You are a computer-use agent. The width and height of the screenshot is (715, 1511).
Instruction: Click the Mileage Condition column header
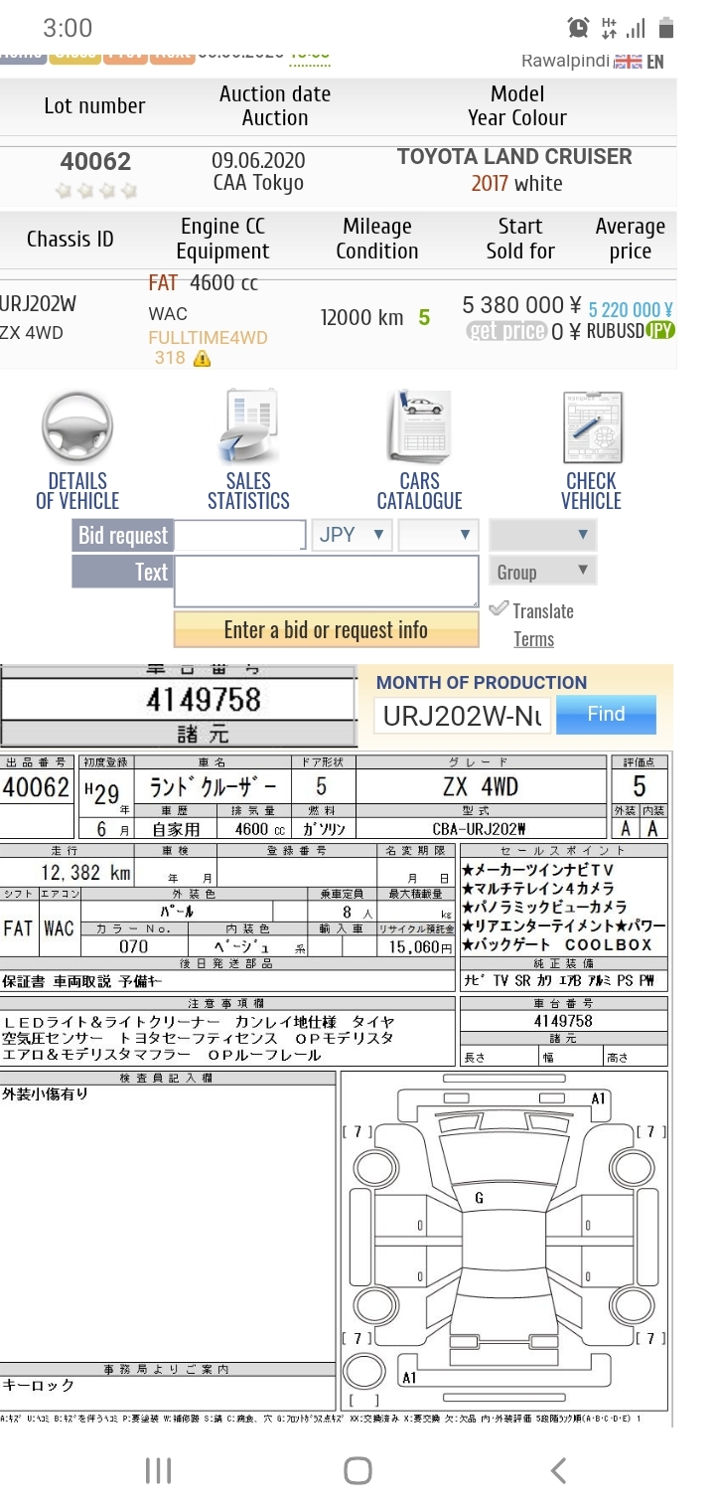point(377,239)
